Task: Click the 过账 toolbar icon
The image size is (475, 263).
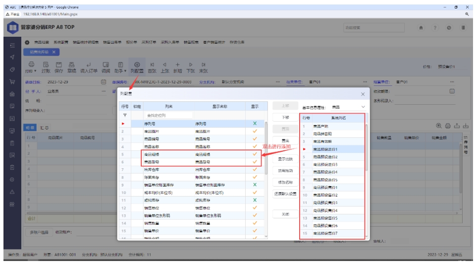Action: point(46,65)
